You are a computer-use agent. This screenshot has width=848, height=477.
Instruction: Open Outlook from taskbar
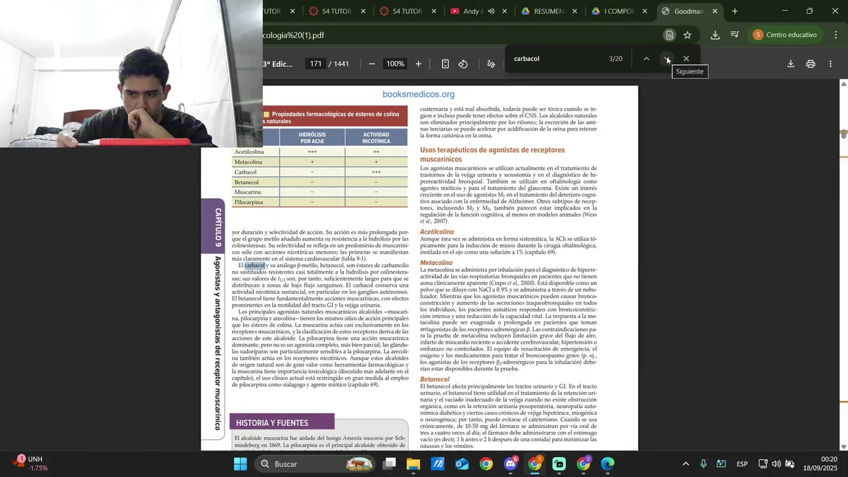(x=462, y=464)
